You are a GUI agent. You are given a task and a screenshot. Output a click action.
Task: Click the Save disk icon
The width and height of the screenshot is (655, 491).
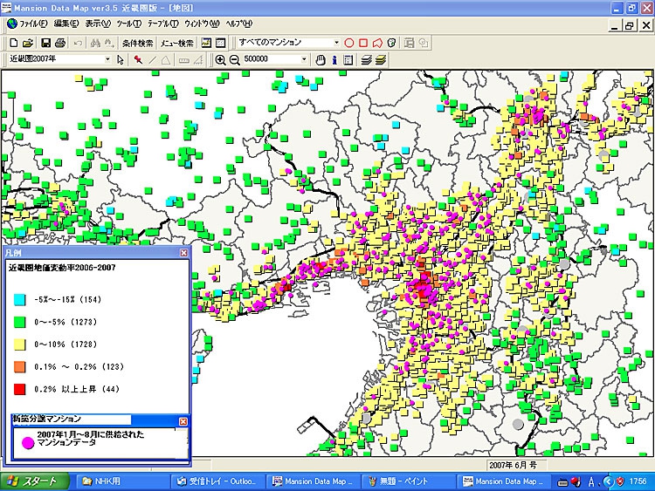pyautogui.click(x=44, y=43)
